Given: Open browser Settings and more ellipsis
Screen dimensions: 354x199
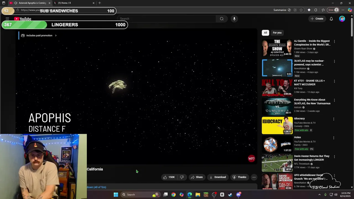Looking at the screenshot, I should [x=343, y=10].
